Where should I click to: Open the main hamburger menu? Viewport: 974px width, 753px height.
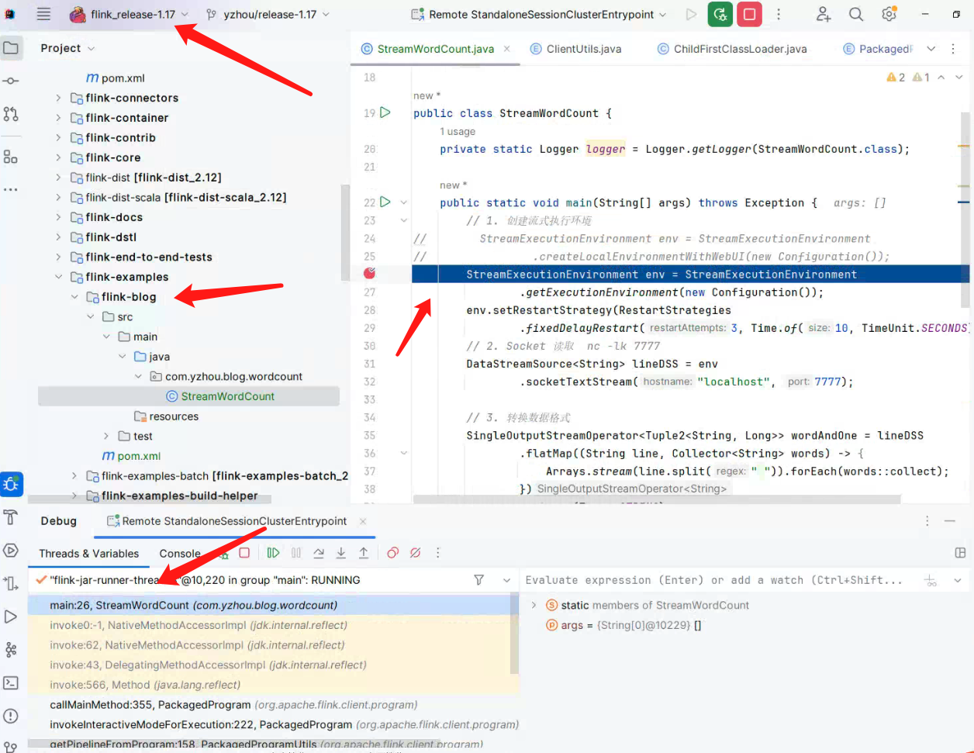click(43, 14)
